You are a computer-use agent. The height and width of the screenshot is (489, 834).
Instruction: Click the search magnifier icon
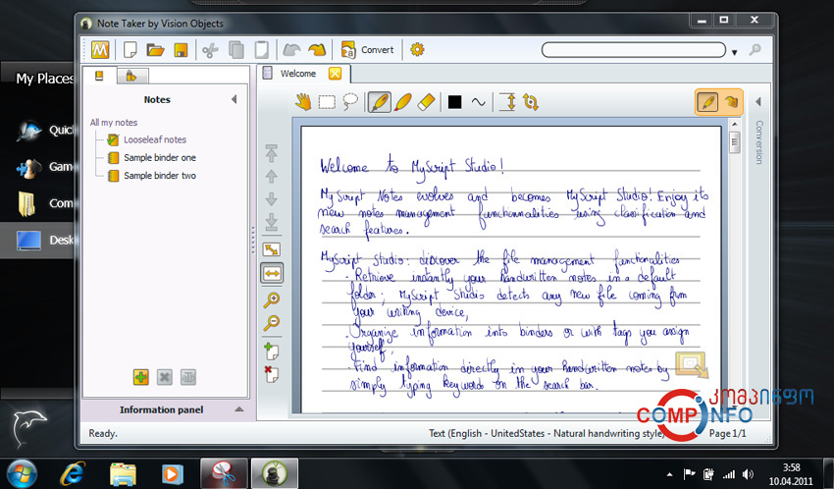coord(755,50)
